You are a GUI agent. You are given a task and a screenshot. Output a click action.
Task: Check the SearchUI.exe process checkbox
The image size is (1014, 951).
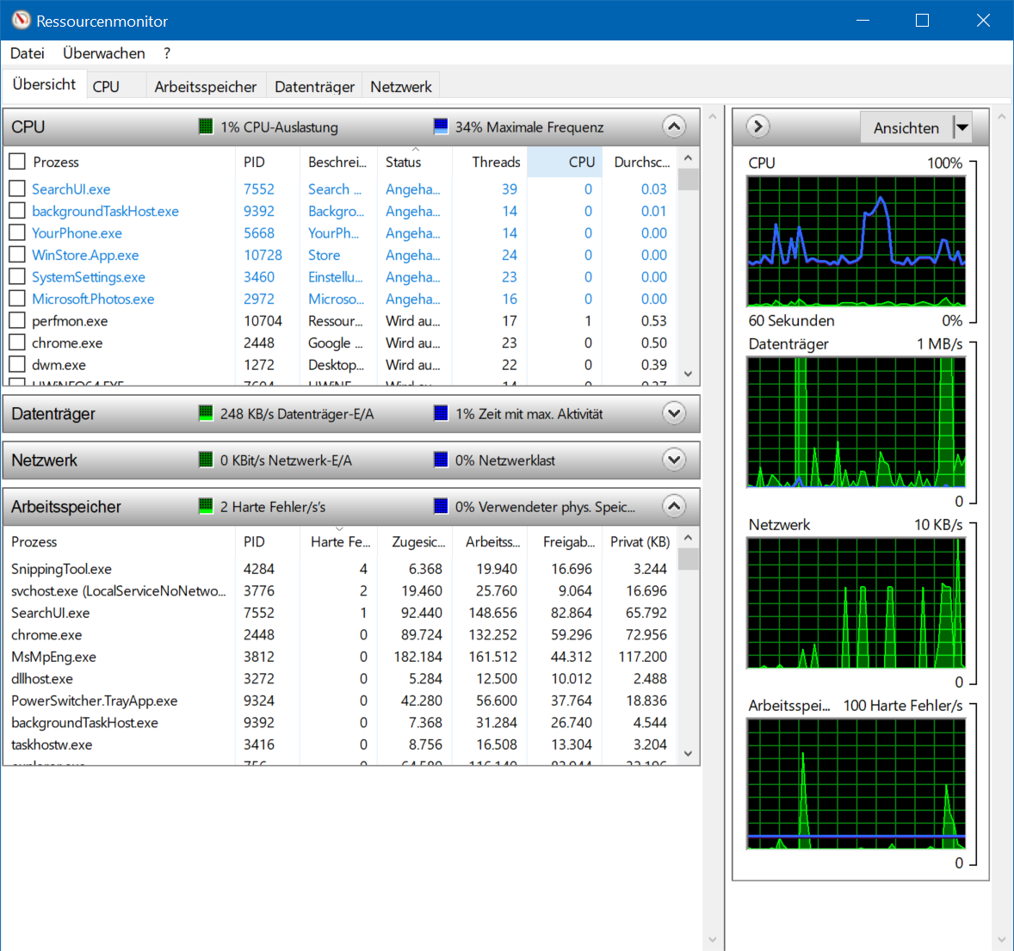[x=17, y=188]
